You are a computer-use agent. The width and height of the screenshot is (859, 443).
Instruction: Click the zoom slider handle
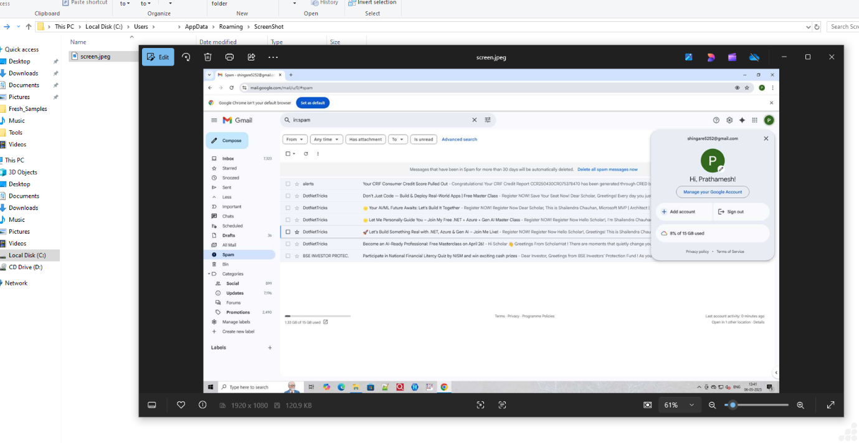point(733,405)
